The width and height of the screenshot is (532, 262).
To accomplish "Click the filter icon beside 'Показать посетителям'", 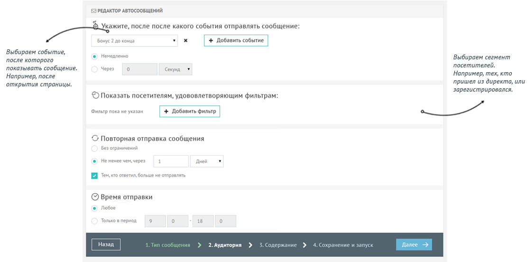I will click(95, 95).
